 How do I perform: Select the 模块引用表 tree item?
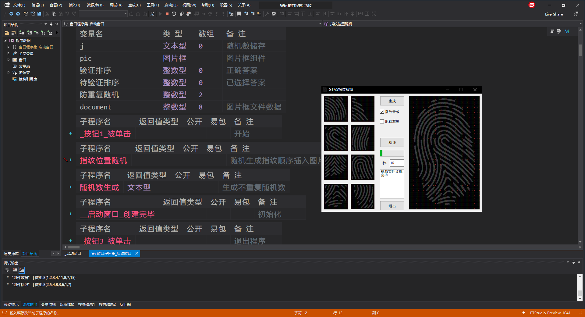(28, 79)
